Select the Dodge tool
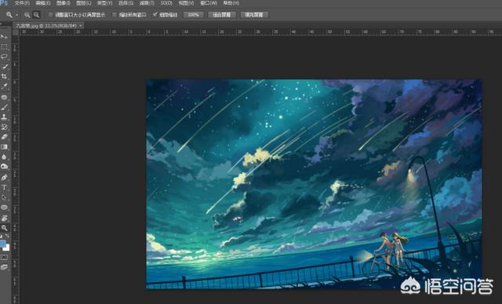Image resolution: width=502 pixels, height=304 pixels. click(x=4, y=167)
